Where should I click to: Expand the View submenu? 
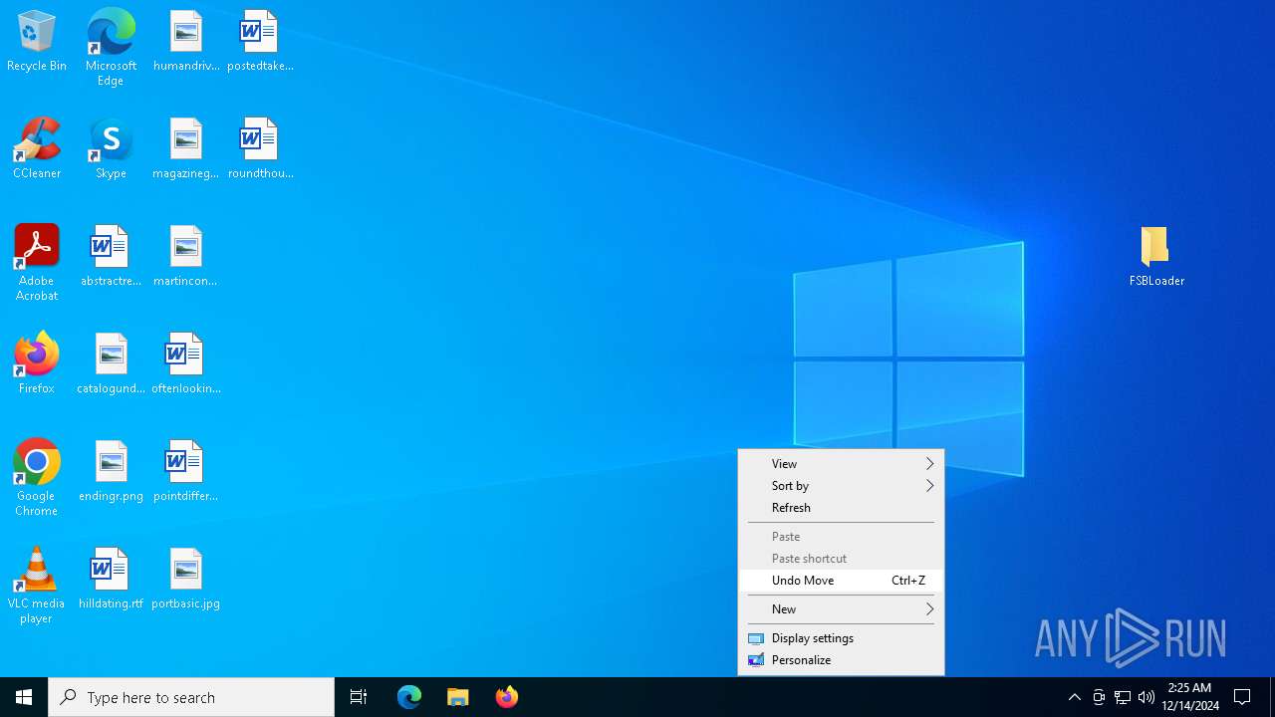[x=841, y=464]
